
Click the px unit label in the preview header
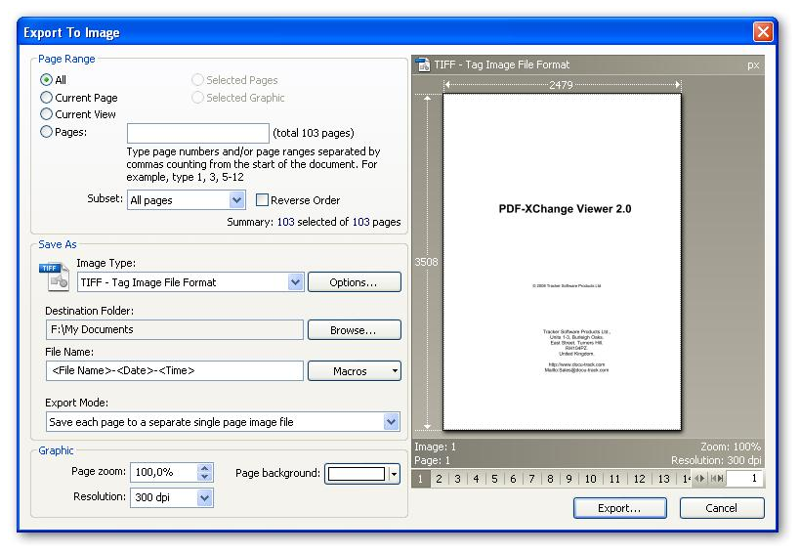coord(753,64)
